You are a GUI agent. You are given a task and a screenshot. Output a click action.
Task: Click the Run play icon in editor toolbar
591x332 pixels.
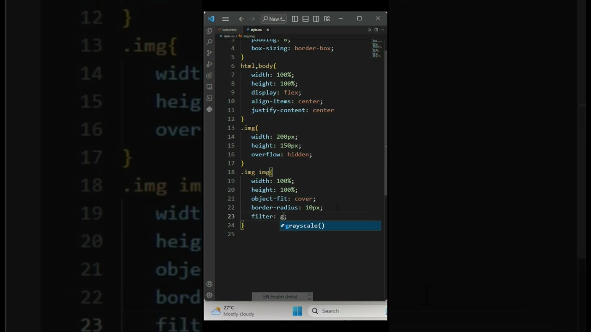coord(370,30)
